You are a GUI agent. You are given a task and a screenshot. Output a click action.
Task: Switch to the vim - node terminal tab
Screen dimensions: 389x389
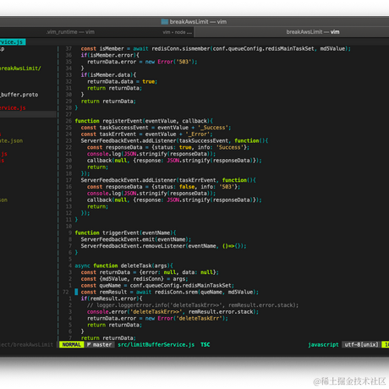[177, 32]
